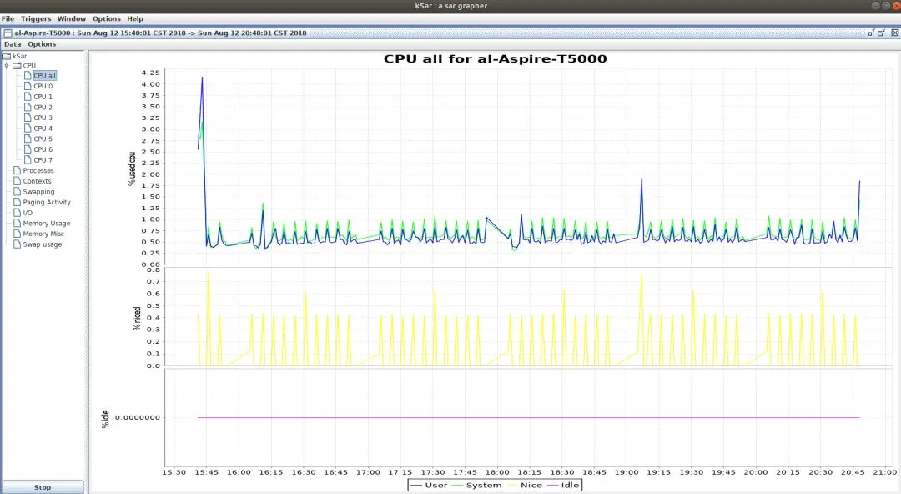Click the kSar title bar text
The width and height of the screenshot is (901, 494).
coord(451,6)
